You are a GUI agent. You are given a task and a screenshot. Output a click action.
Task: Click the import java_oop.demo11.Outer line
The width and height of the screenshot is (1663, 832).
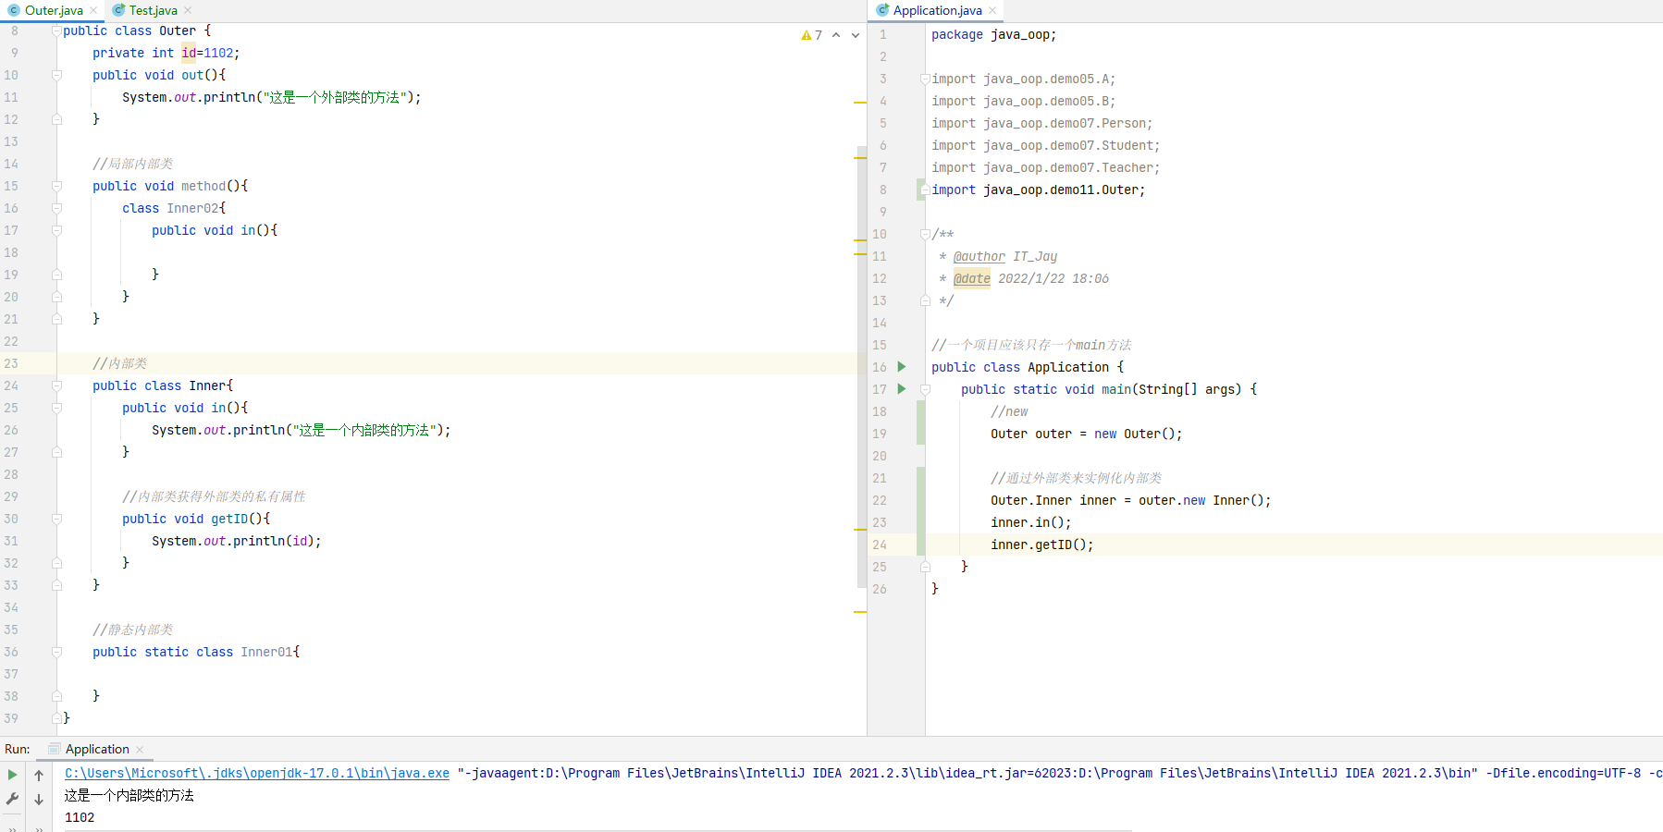(1038, 190)
